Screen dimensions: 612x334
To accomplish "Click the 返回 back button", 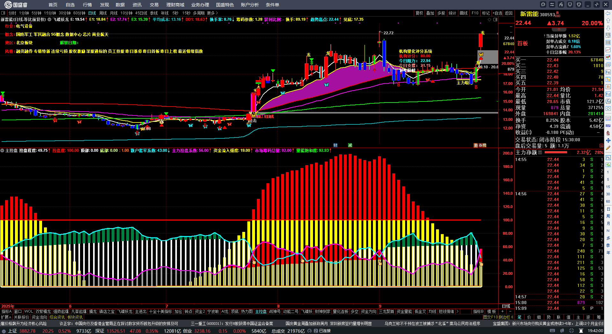I will (x=509, y=13).
